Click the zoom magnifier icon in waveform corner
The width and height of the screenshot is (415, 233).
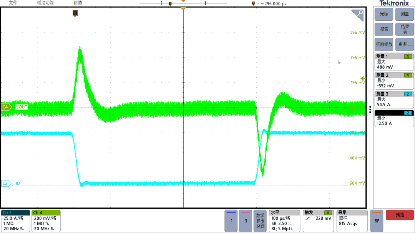(x=359, y=15)
